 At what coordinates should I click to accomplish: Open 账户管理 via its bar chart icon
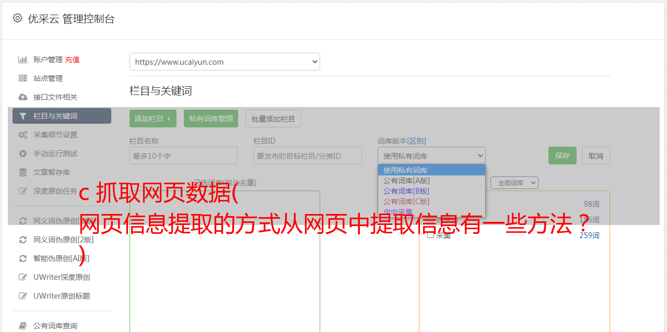point(23,60)
